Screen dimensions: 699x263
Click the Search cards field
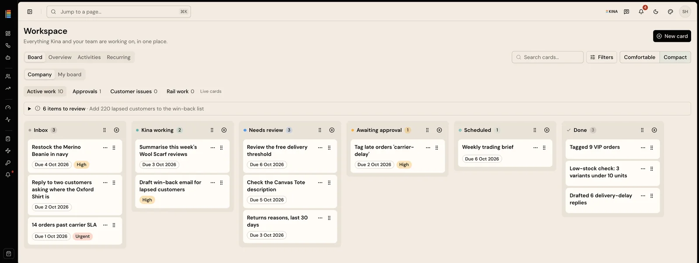click(547, 57)
